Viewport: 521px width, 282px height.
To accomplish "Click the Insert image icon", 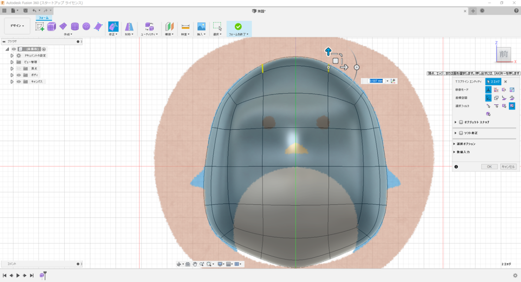I will [x=201, y=26].
